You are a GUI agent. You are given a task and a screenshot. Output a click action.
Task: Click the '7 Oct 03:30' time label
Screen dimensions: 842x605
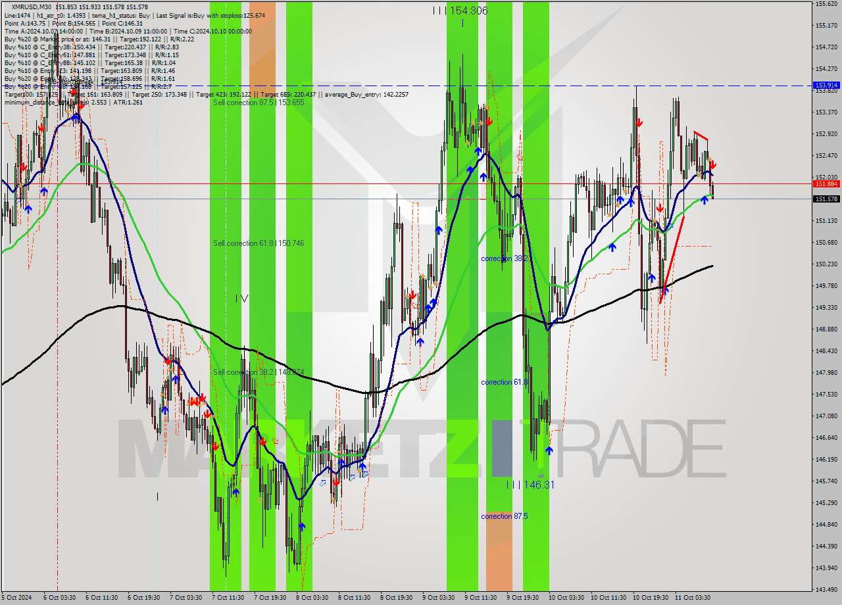click(x=186, y=598)
